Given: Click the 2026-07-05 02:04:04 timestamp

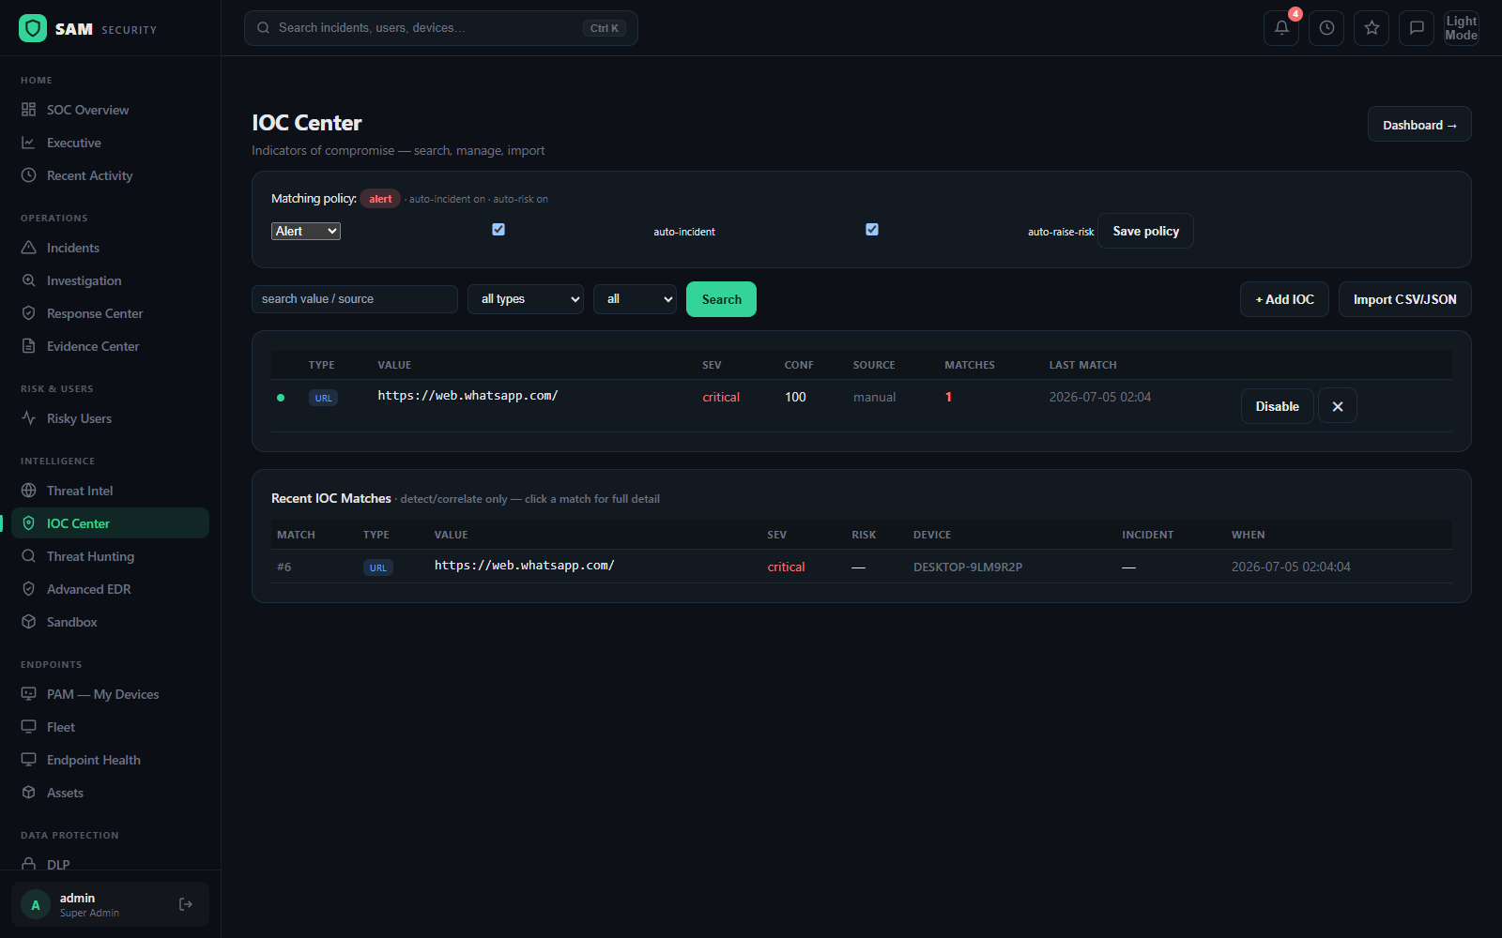Looking at the screenshot, I should (x=1291, y=567).
